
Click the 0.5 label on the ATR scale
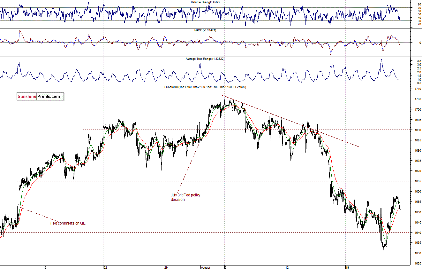(418, 83)
